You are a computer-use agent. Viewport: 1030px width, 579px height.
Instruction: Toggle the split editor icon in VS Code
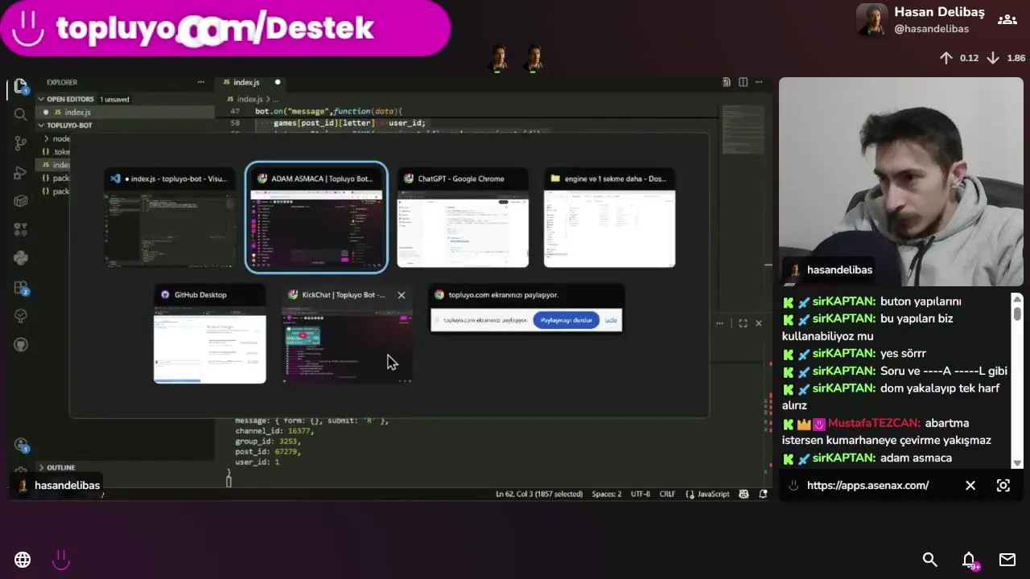click(743, 82)
